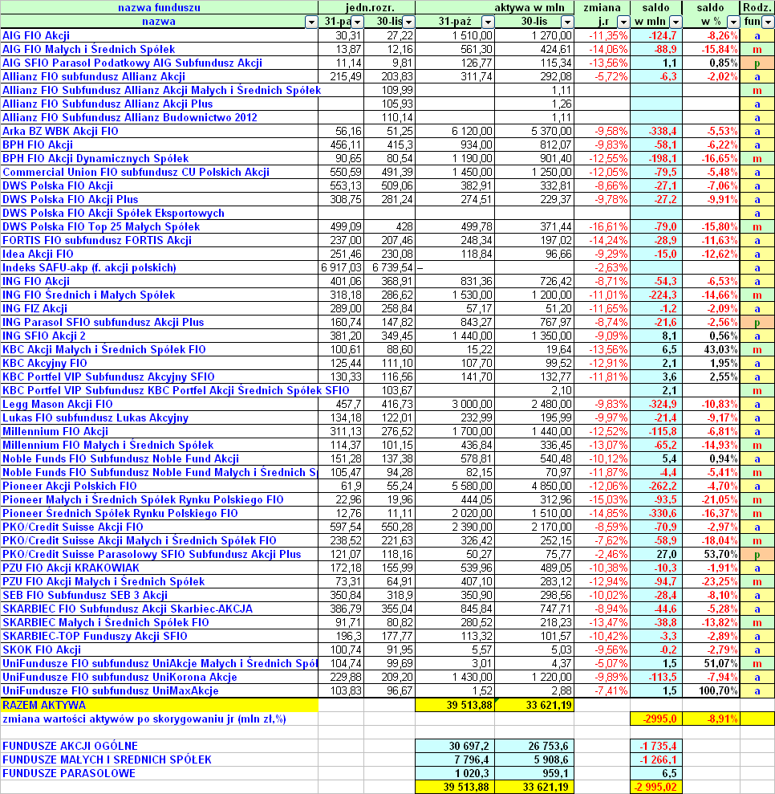Open filter dropdown for aktywa 31-paź column
Image resolution: width=775 pixels, height=794 pixels.
(x=487, y=22)
